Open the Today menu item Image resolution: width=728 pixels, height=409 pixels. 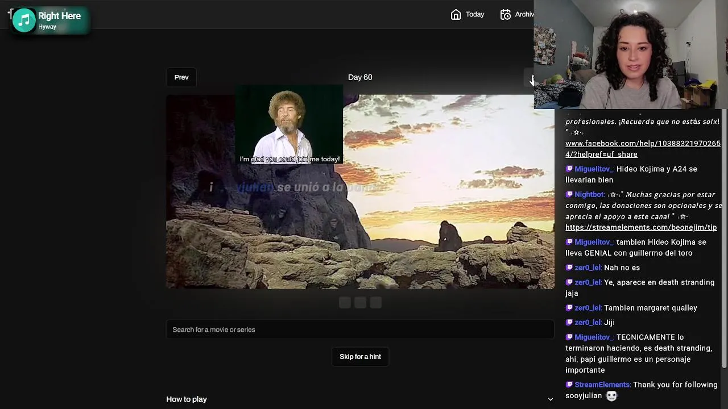click(x=468, y=15)
